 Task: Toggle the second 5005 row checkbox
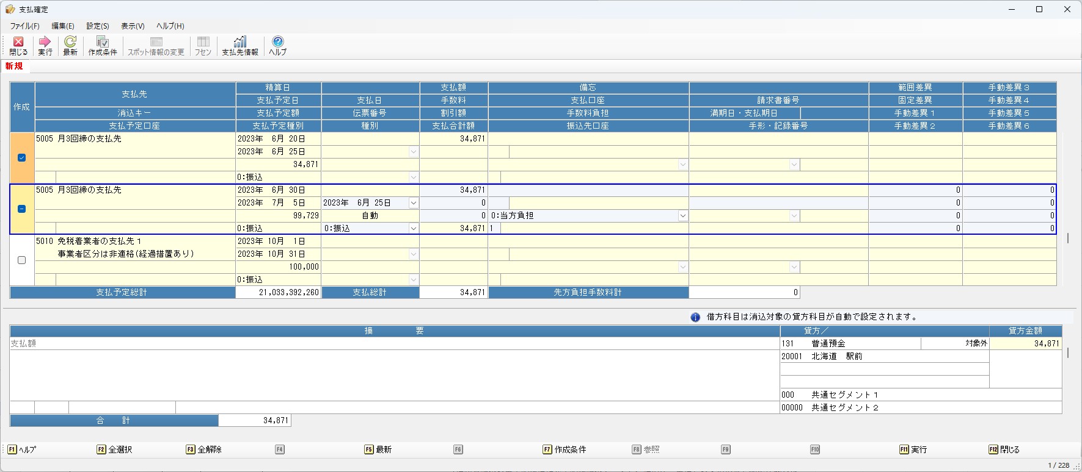point(22,209)
